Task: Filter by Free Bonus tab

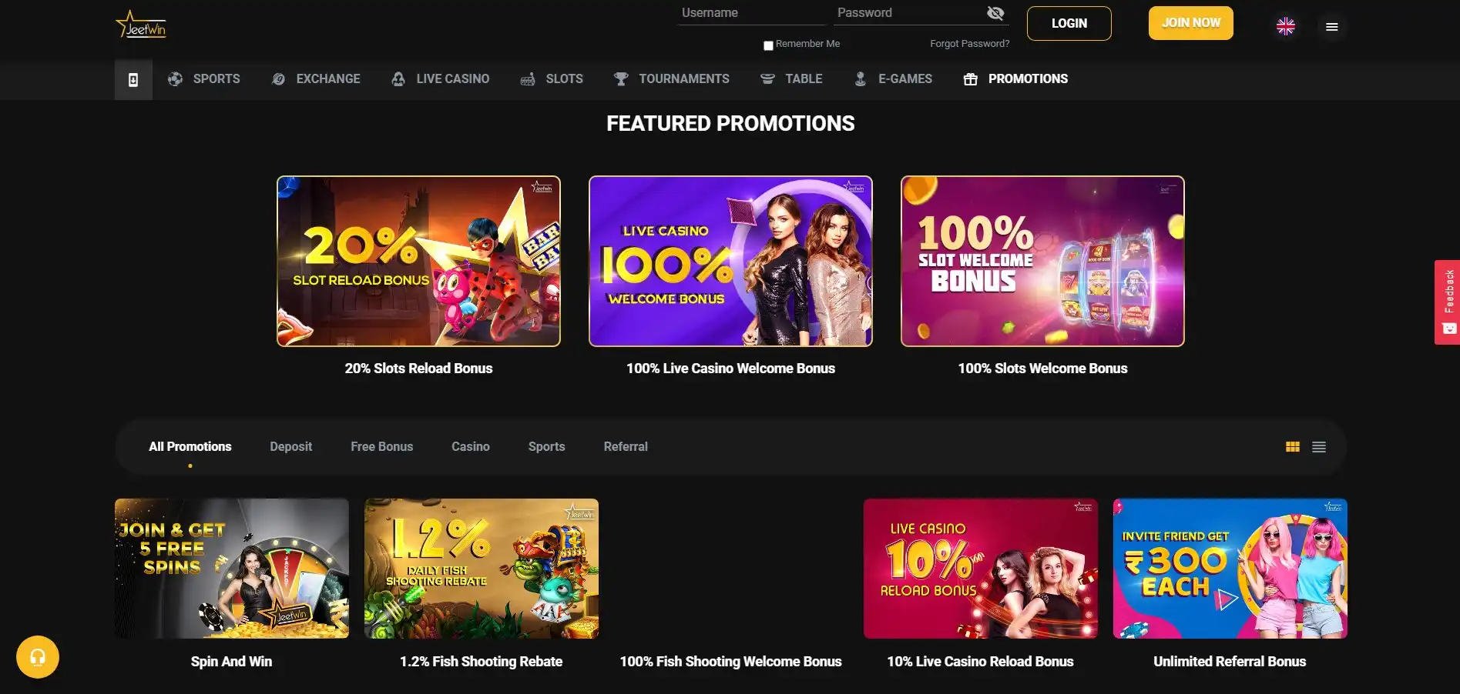Action: pyautogui.click(x=381, y=447)
